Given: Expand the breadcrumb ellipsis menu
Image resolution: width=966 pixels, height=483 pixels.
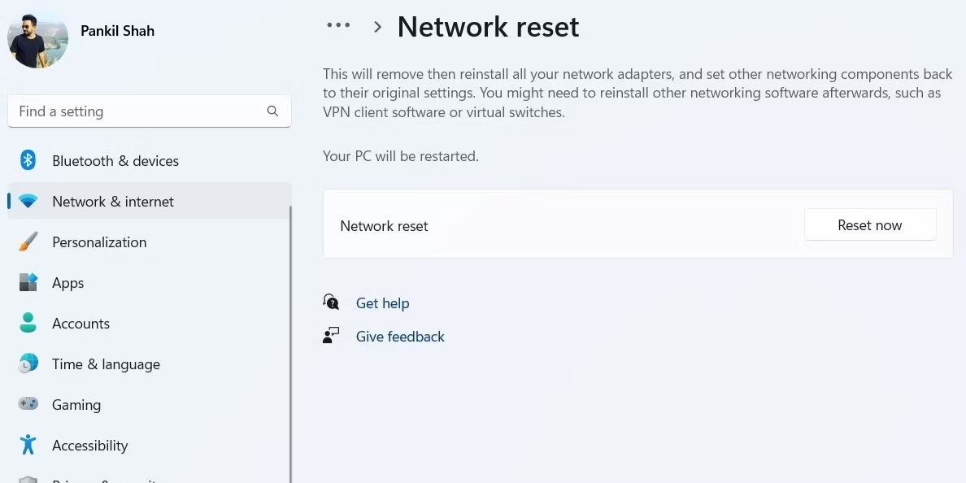Looking at the screenshot, I should click(337, 25).
